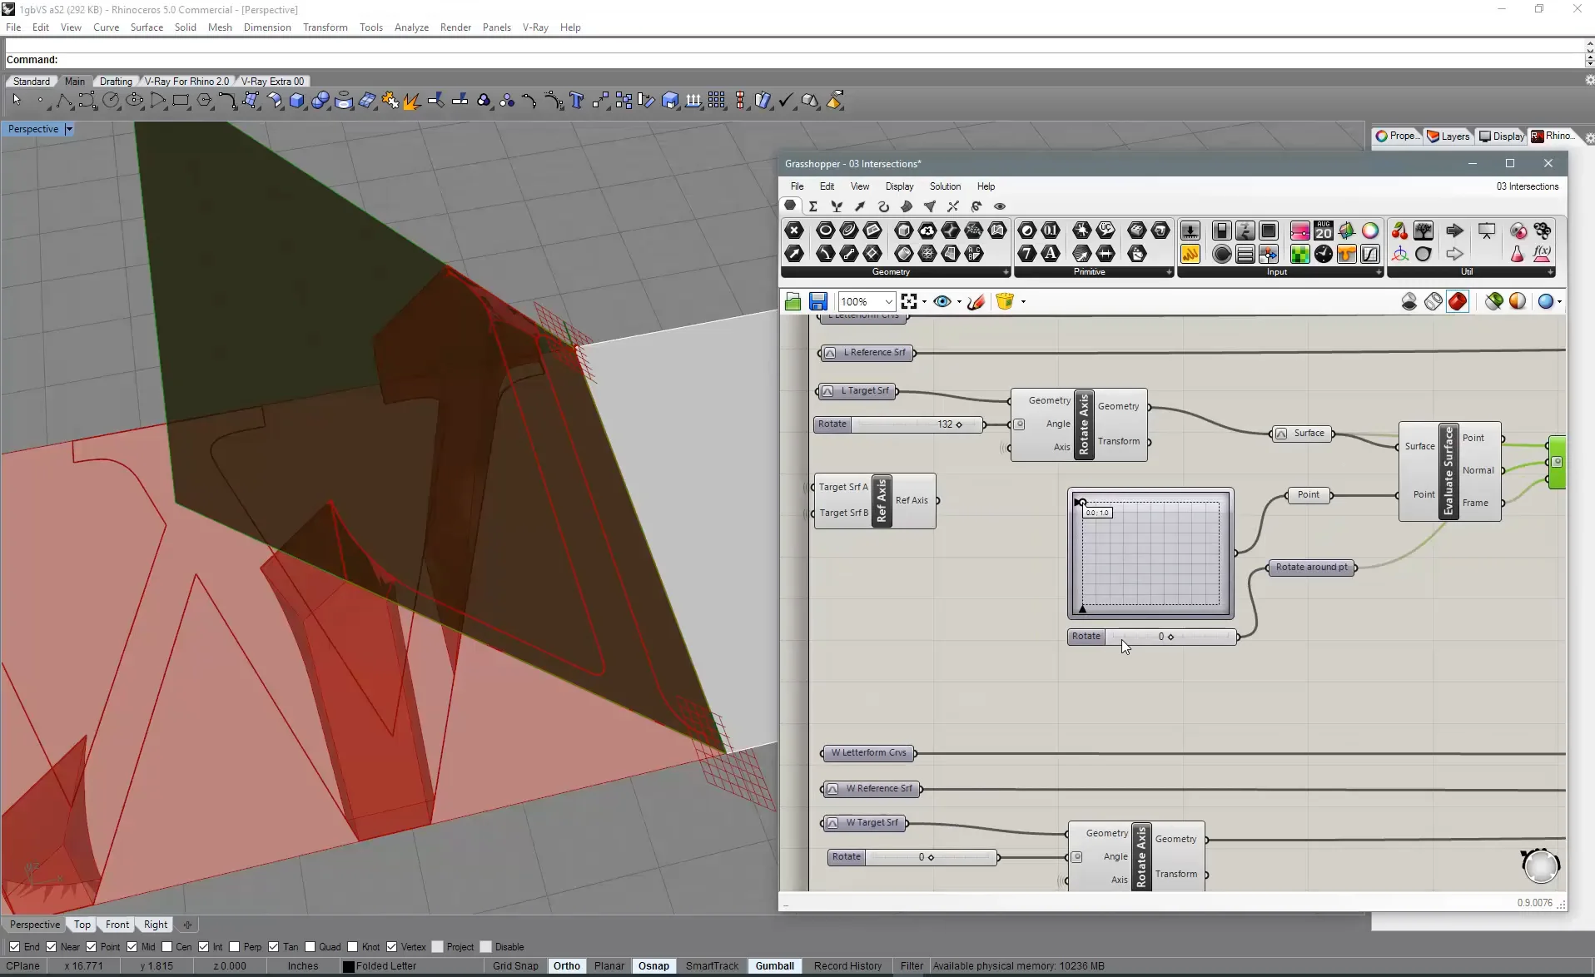Image resolution: width=1595 pixels, height=977 pixels.
Task: Toggle Ortho mode in status bar
Action: coord(566,965)
